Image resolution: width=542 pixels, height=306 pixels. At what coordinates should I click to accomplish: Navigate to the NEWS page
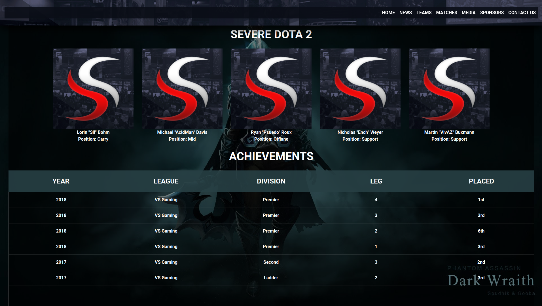click(x=405, y=12)
